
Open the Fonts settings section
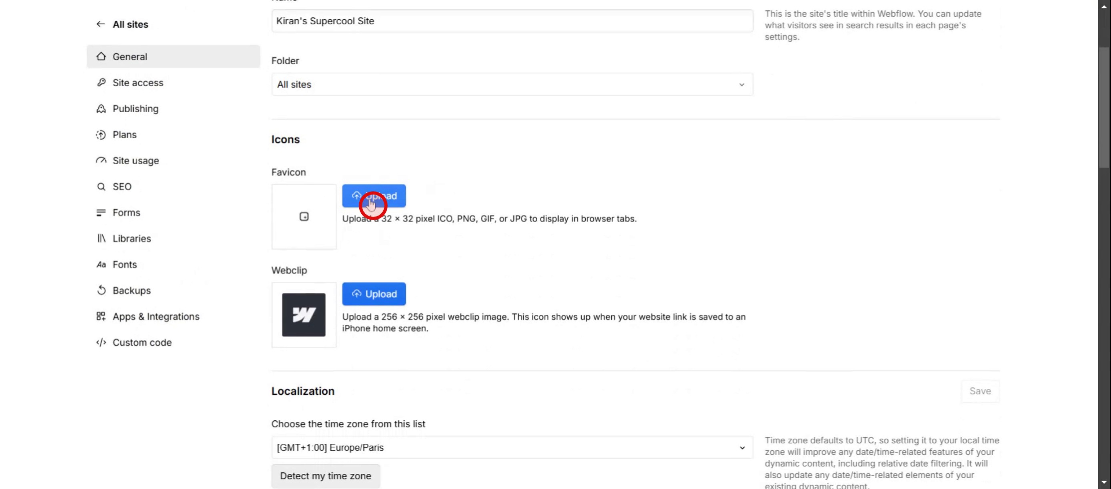125,264
